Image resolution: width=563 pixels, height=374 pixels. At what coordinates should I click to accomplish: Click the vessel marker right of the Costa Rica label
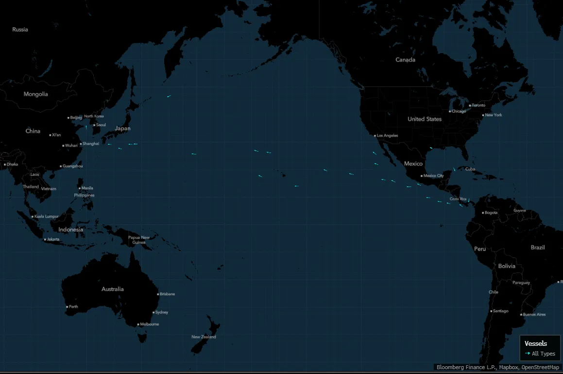(469, 200)
